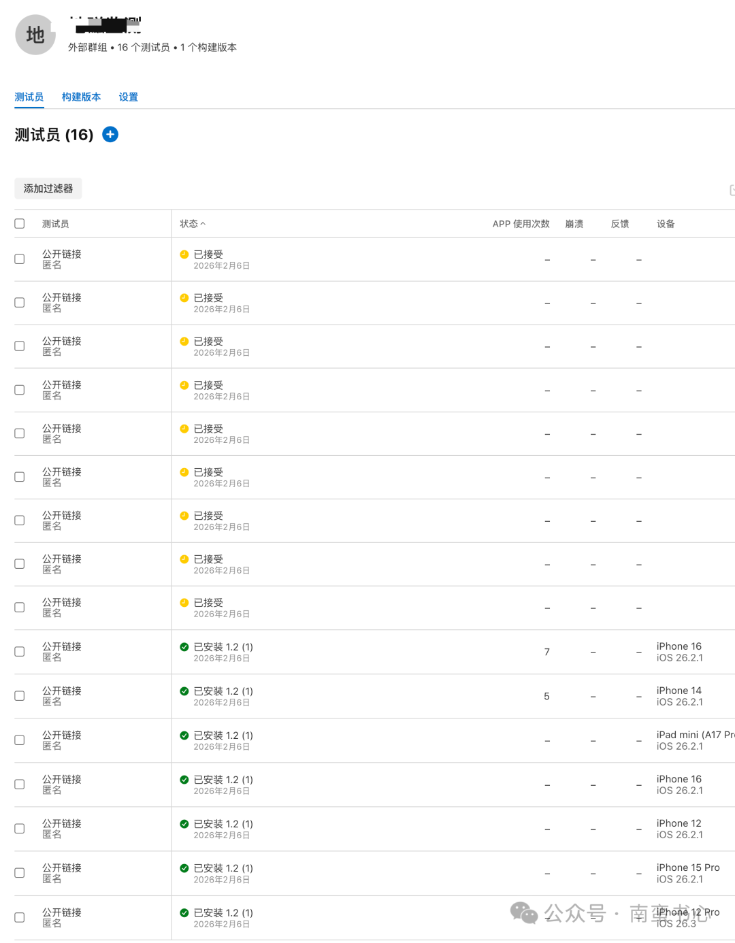Switch to the 构建版本 tab
This screenshot has width=735, height=943.
(81, 97)
